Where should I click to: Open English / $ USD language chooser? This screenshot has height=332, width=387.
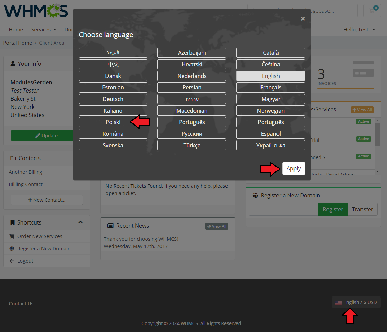356,302
